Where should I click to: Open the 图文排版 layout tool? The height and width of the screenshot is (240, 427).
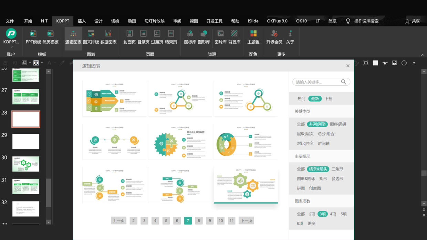pos(91,37)
